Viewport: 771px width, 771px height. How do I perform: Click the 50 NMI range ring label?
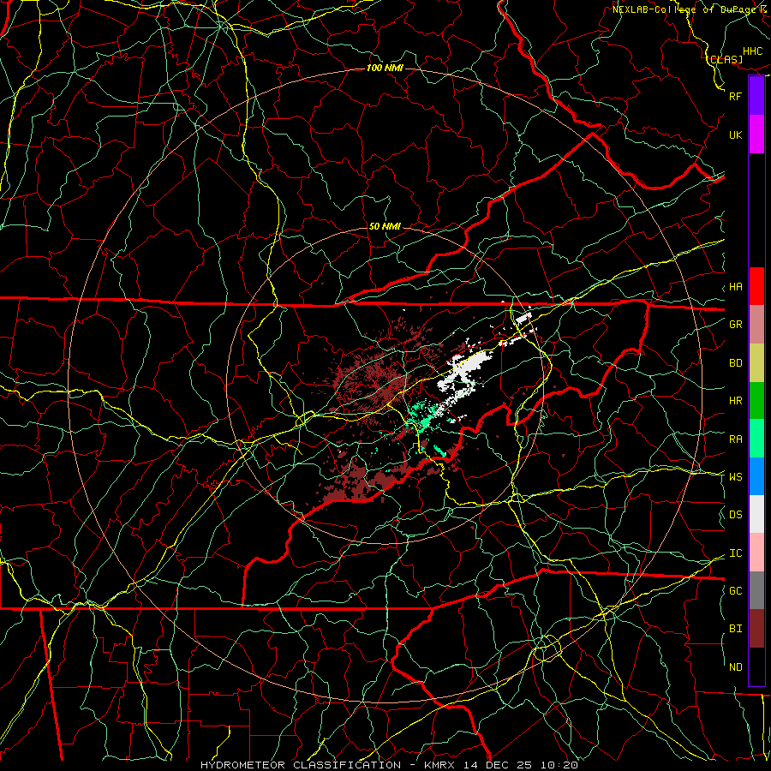[x=385, y=226]
